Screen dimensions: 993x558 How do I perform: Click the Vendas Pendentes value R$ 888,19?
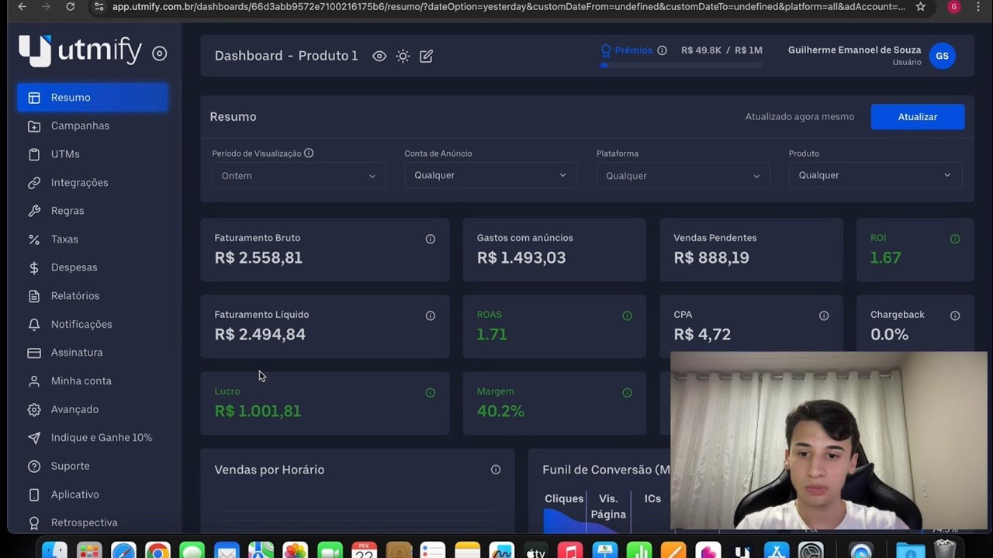(x=711, y=258)
